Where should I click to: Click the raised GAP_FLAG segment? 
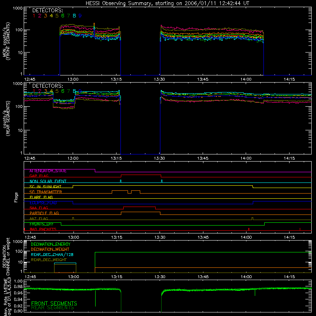(x=141, y=175)
